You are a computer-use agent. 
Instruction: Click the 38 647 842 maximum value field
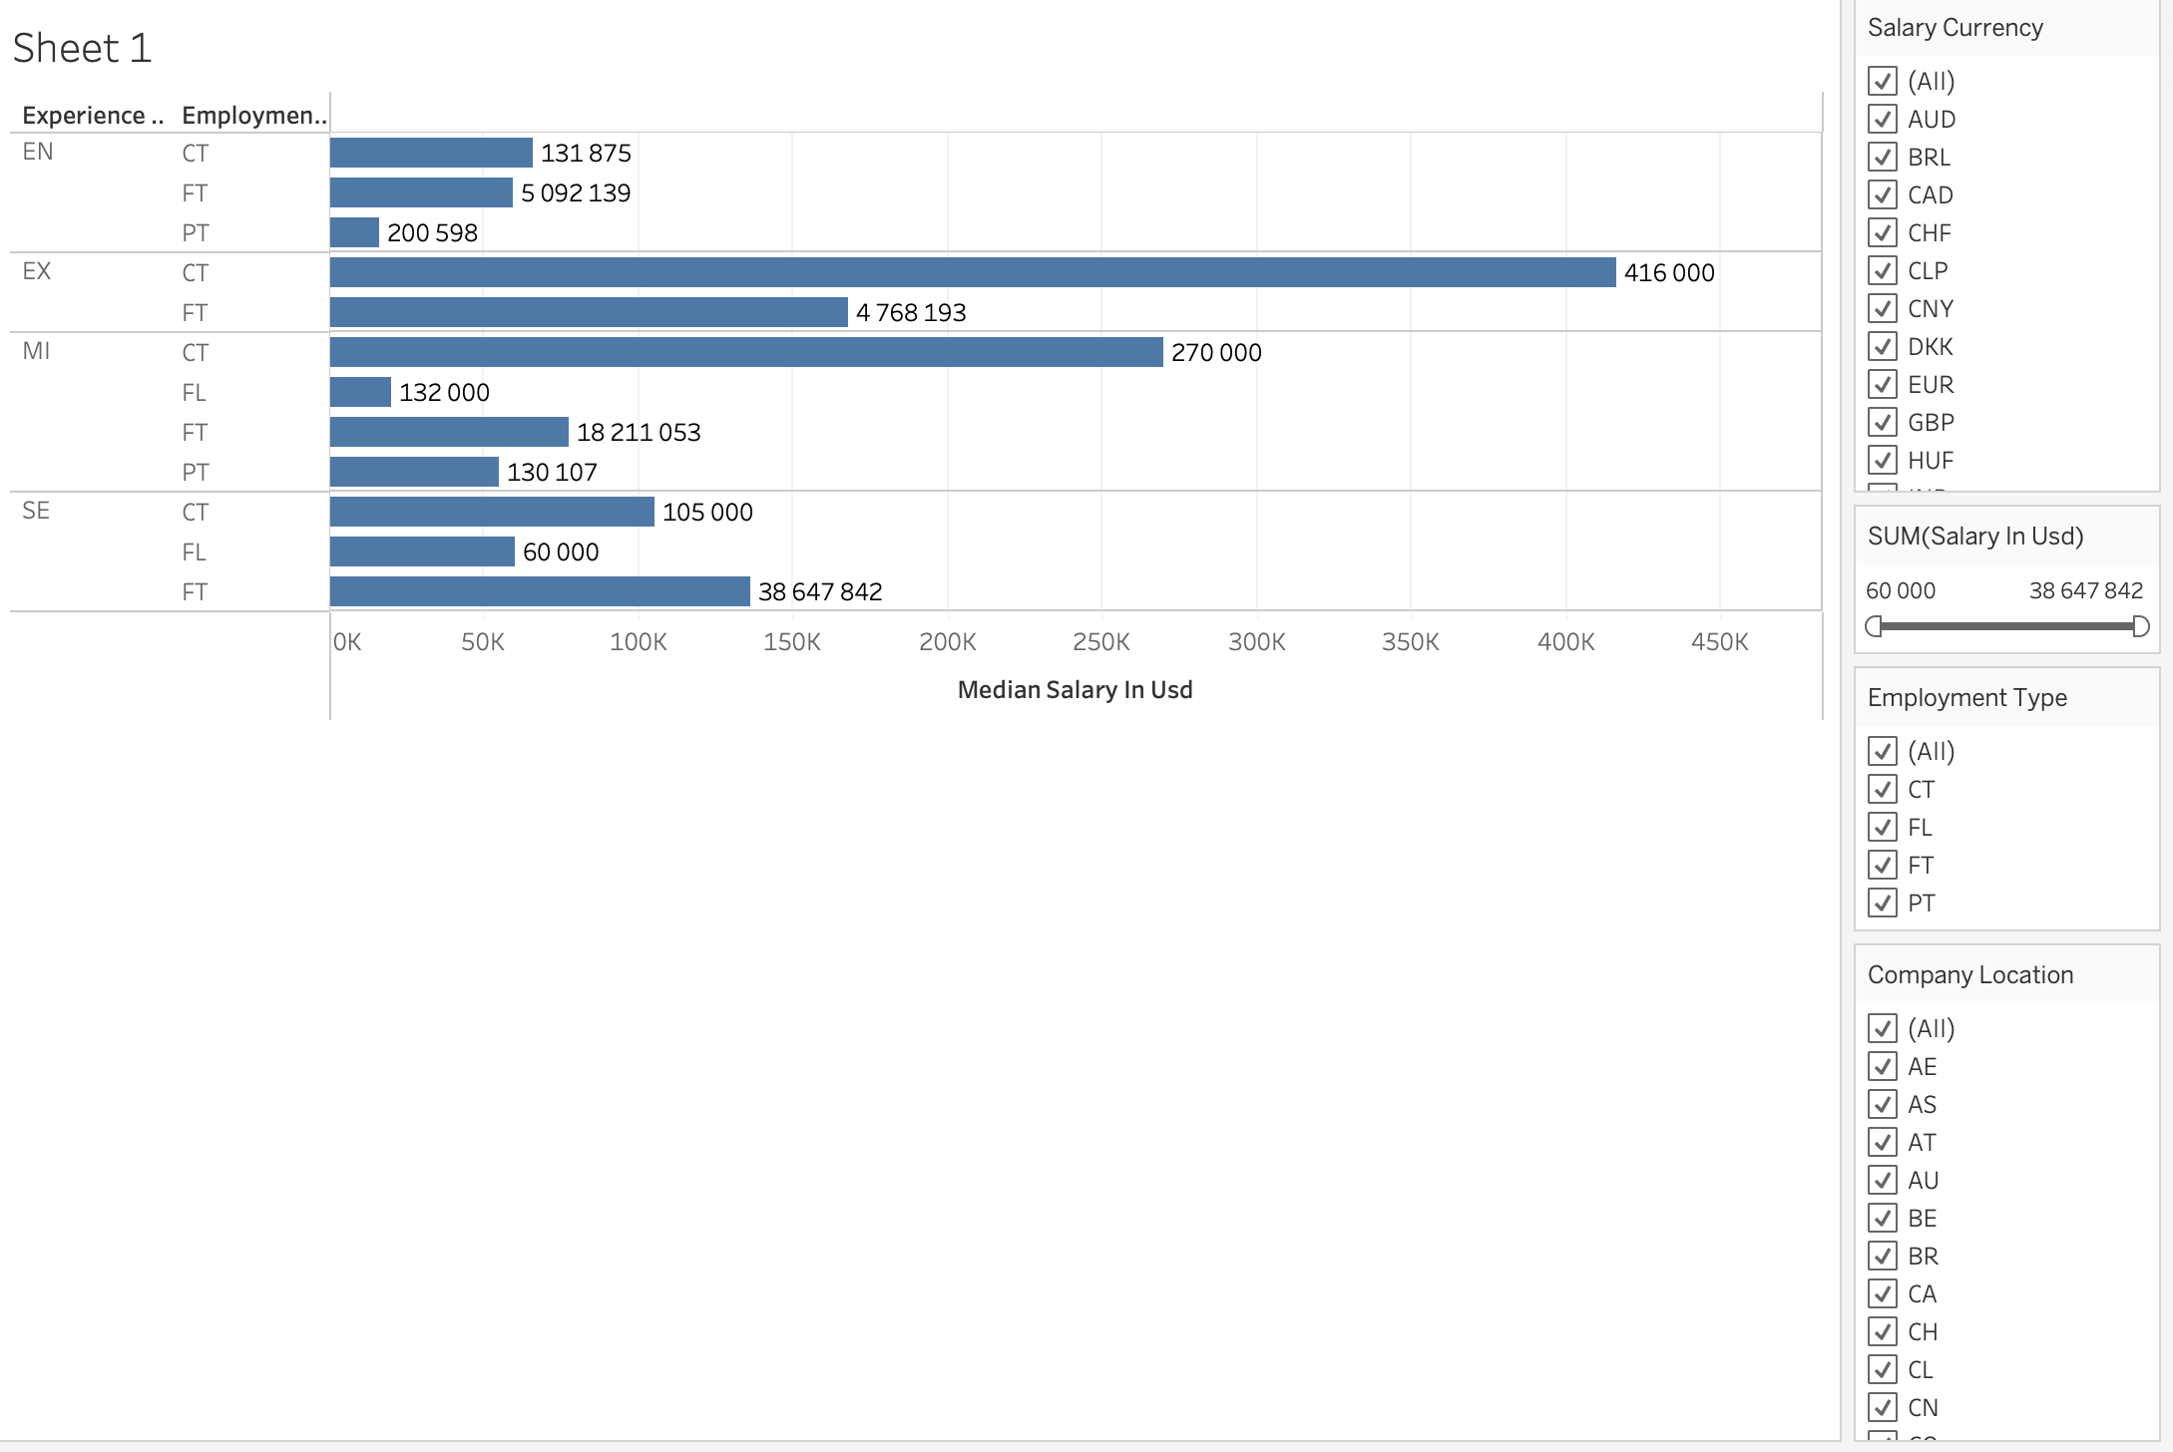click(2085, 591)
